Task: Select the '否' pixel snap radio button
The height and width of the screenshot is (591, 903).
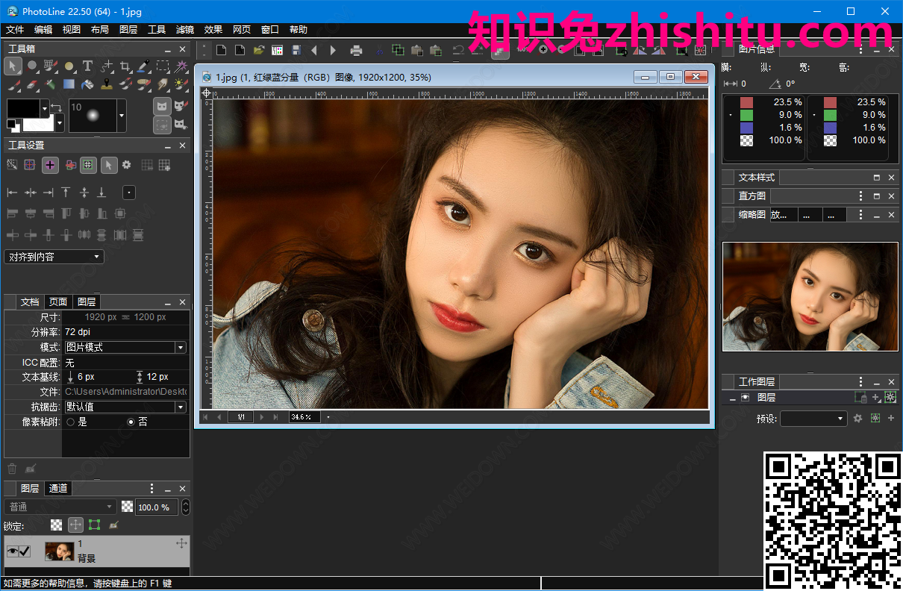Action: (131, 422)
